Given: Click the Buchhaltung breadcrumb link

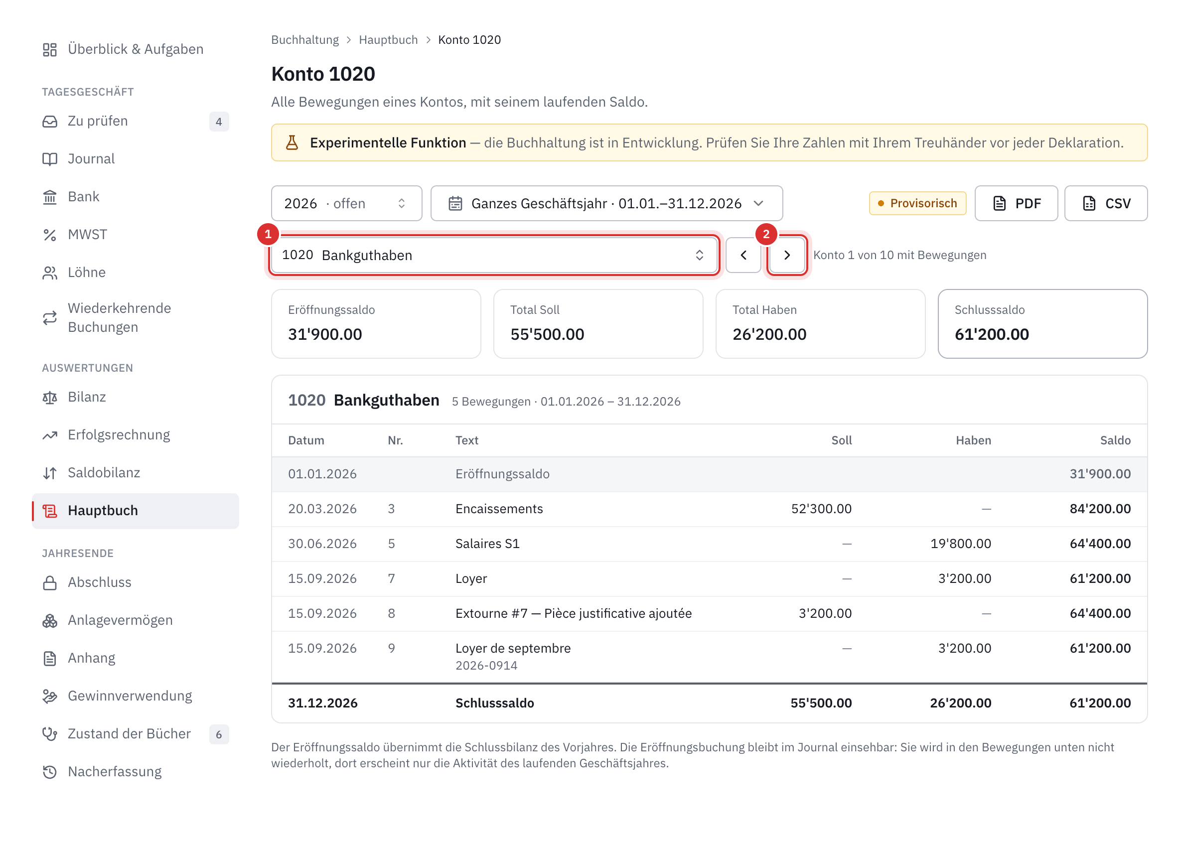Looking at the screenshot, I should [x=304, y=40].
